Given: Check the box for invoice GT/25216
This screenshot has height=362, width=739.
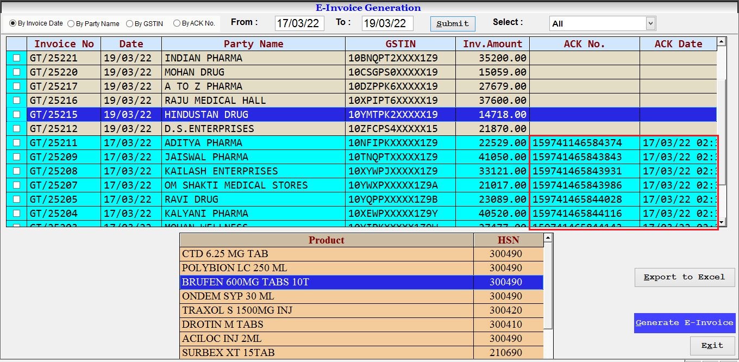Looking at the screenshot, I should point(17,100).
